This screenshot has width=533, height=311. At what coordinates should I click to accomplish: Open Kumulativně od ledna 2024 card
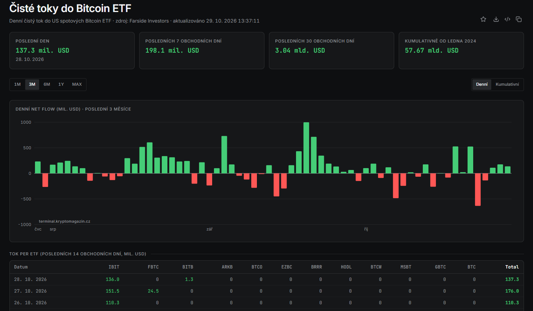pos(461,50)
